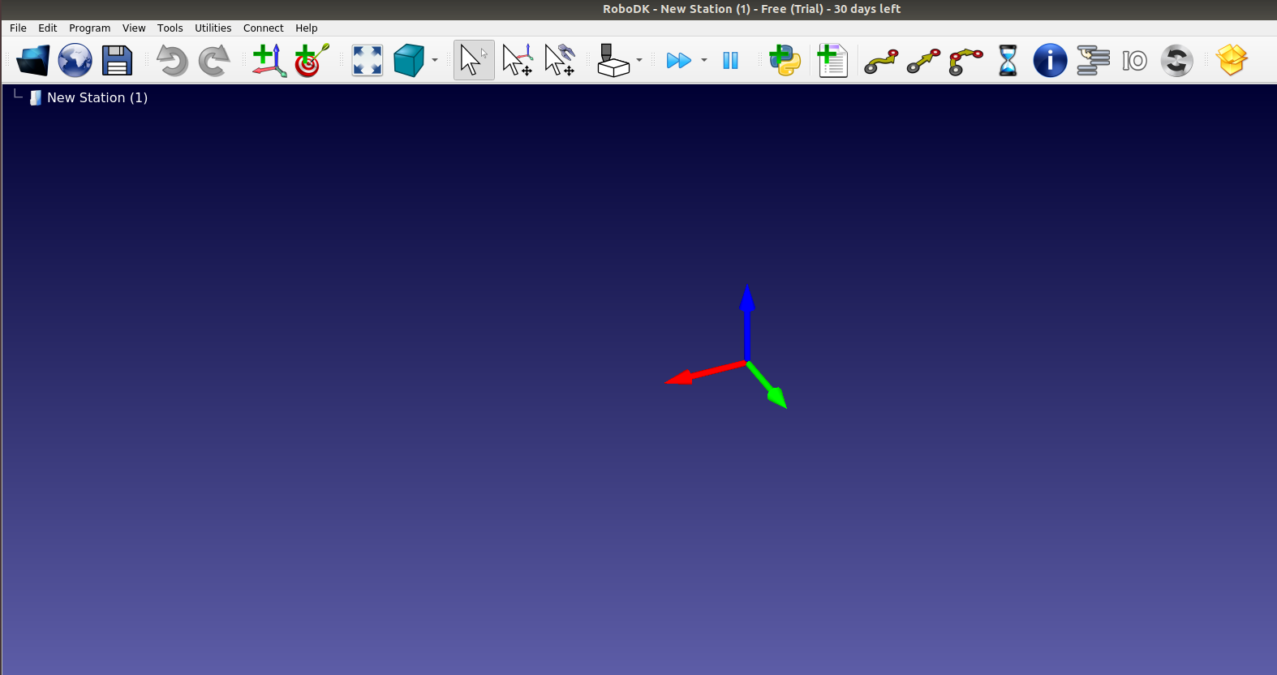Viewport: 1277px width, 675px height.
Task: Open the Tools menu
Action: pyautogui.click(x=170, y=28)
